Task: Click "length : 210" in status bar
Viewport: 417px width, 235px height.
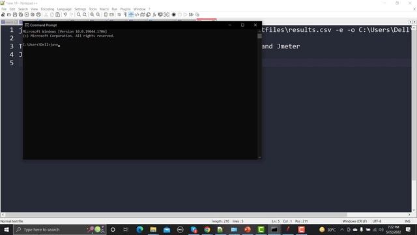Action: 221,221
